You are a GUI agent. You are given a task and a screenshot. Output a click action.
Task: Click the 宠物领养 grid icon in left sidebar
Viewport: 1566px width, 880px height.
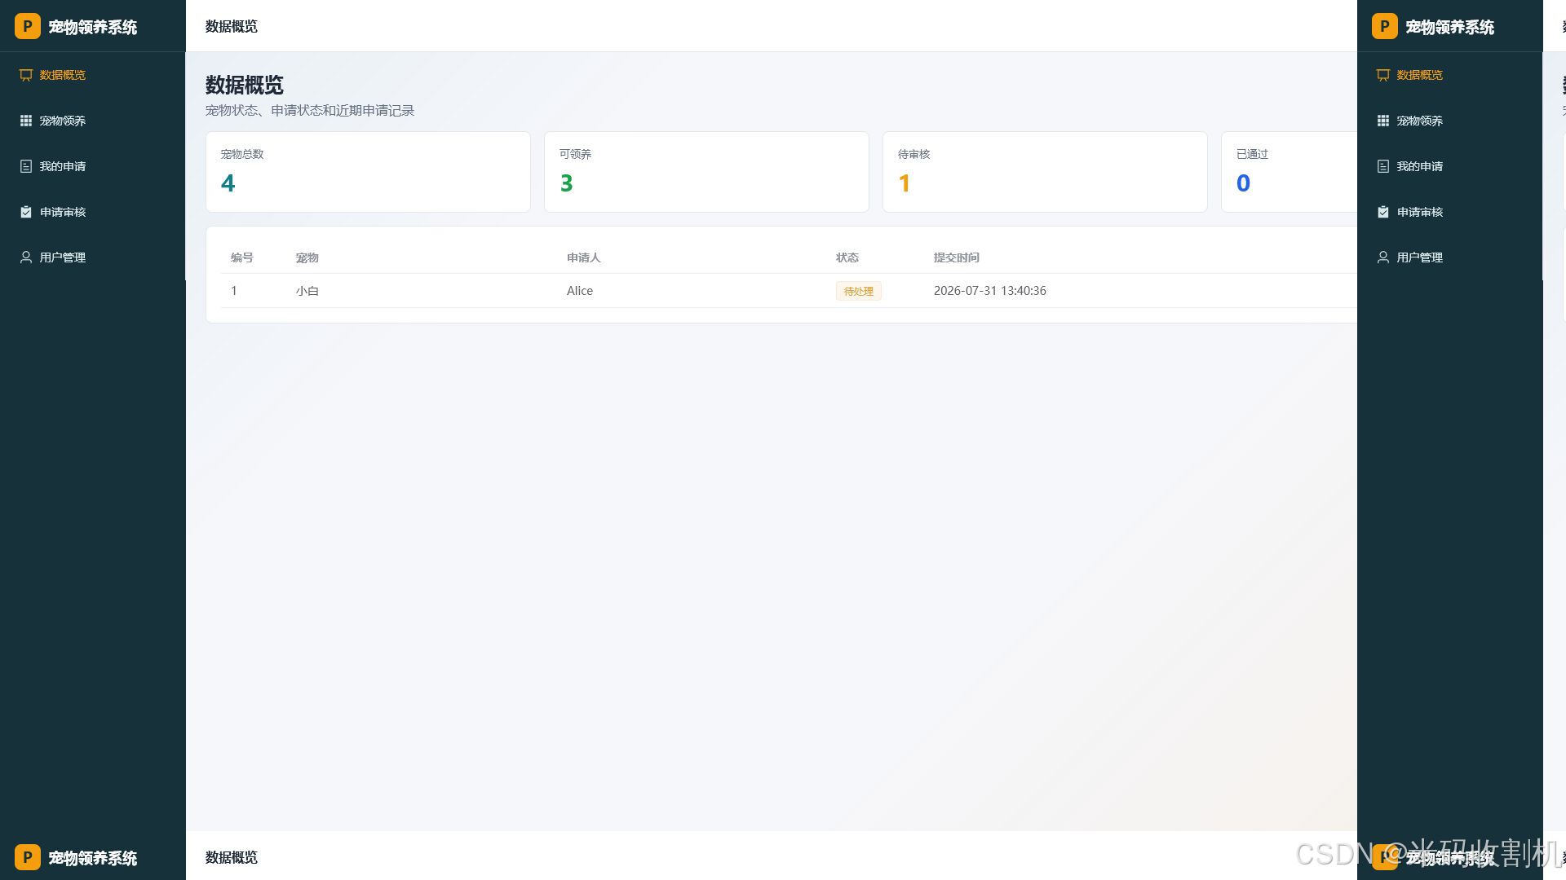[26, 121]
